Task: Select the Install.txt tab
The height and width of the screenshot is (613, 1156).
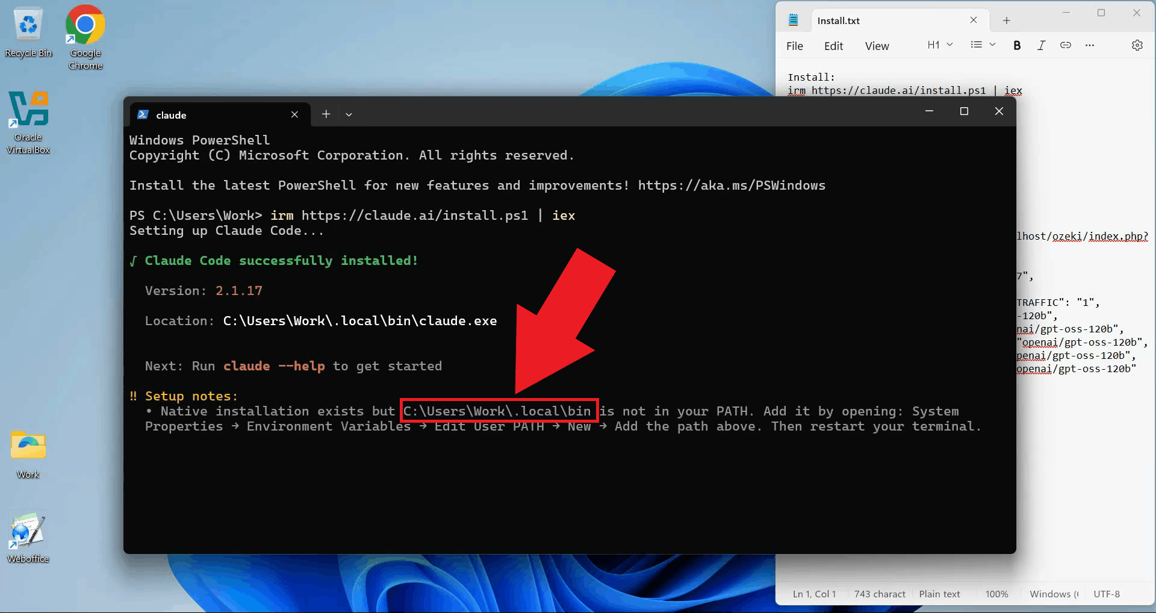Action: coord(837,20)
